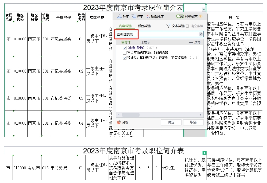Sort list by 计数 column header

(145, 42)
